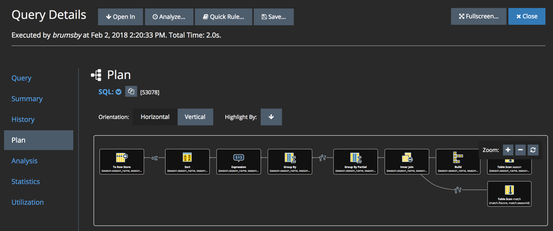Screen dimensions: 553x231
Task: Copy SQL using the copy icon
Action: coord(131,91)
